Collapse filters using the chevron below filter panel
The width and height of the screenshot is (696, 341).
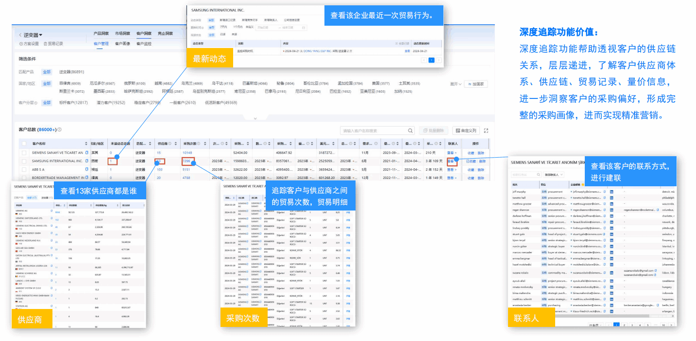(x=255, y=118)
